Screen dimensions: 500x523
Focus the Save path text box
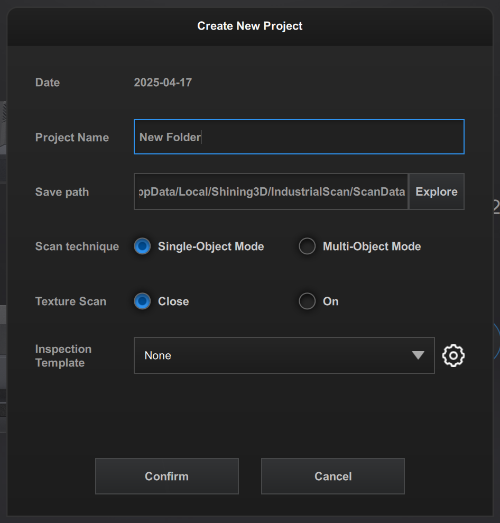271,191
